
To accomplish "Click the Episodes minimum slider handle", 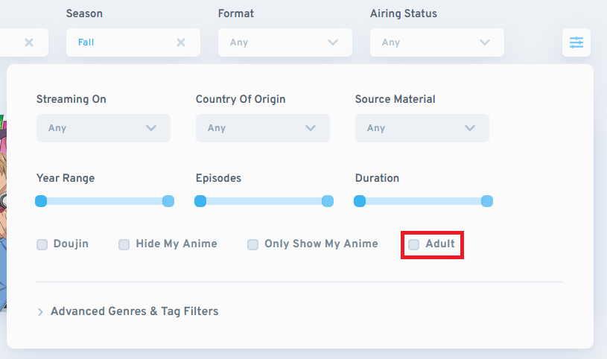I will tap(200, 201).
